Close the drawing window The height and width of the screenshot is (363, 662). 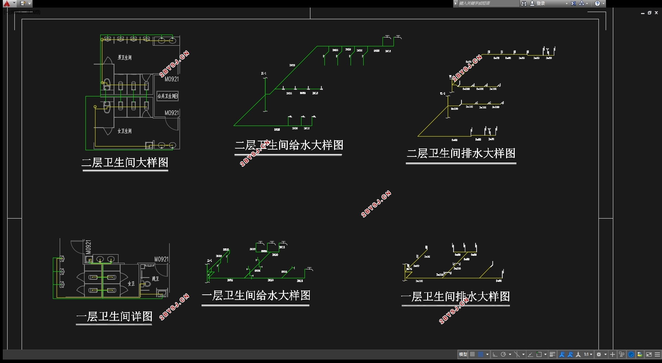click(656, 13)
